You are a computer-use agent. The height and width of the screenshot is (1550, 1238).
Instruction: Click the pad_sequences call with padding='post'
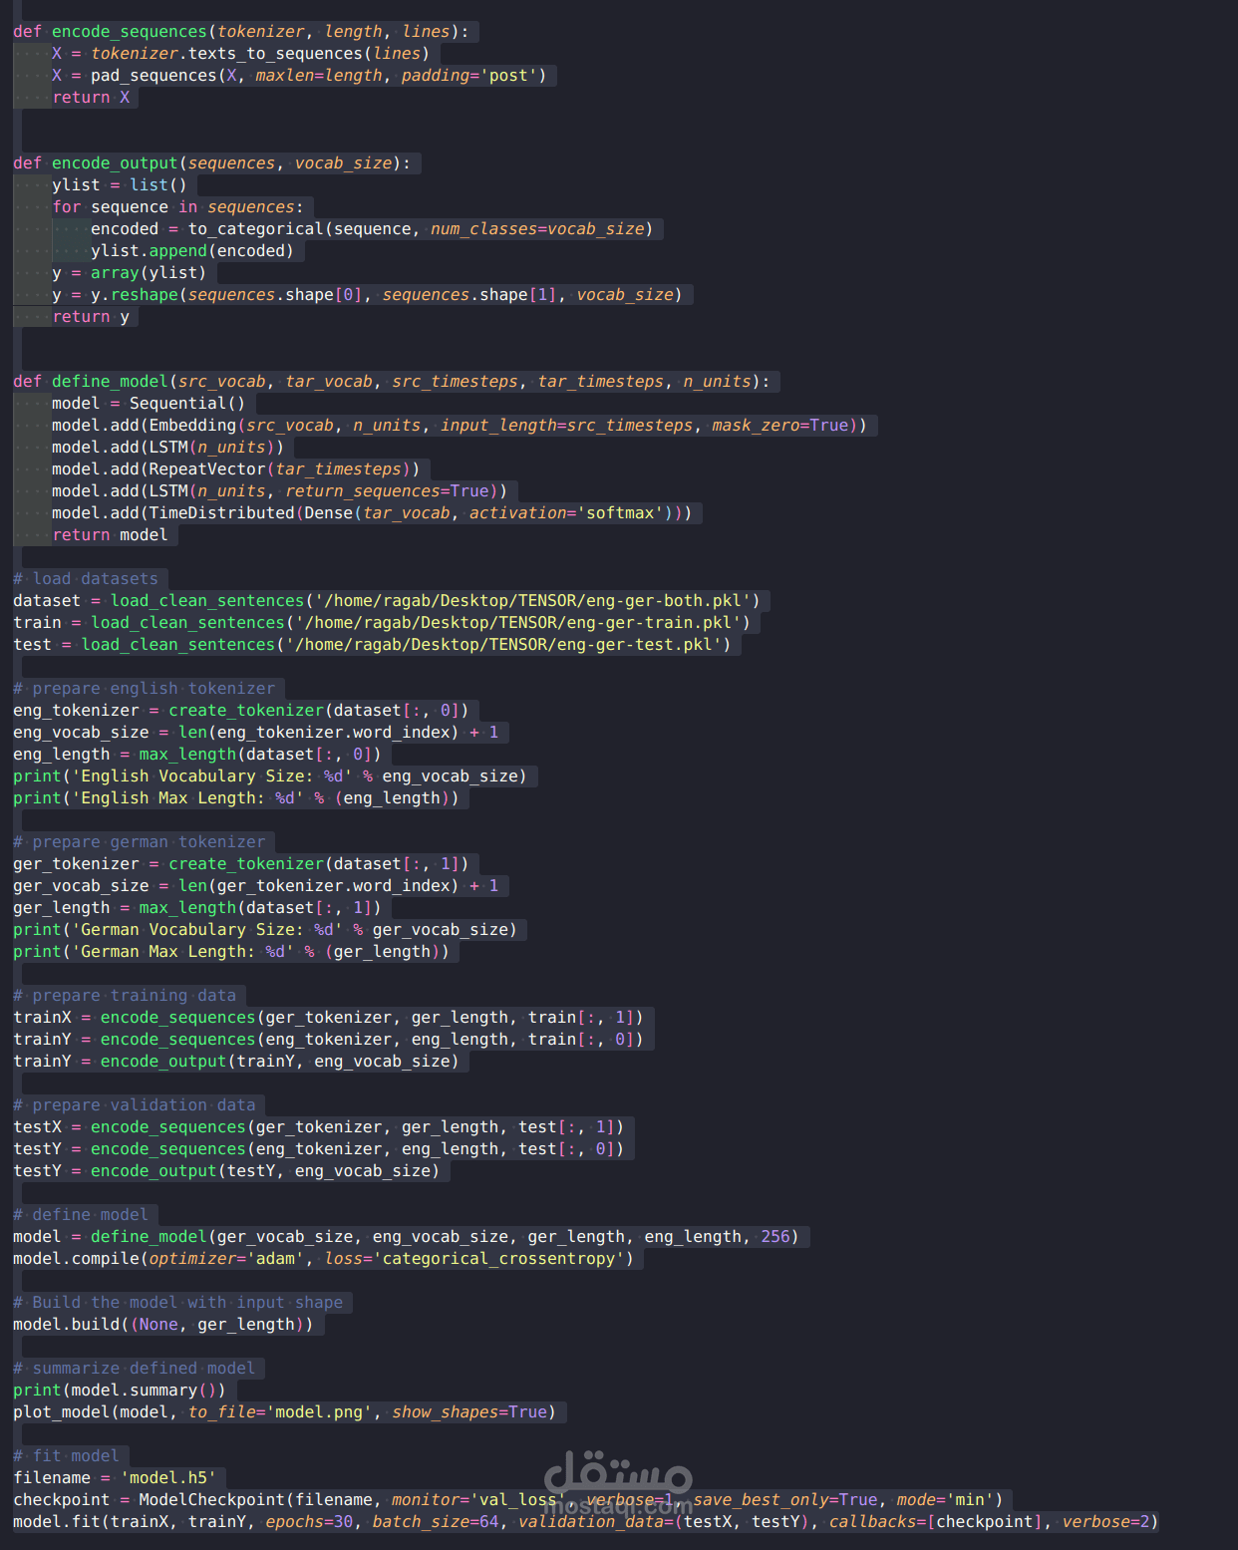(299, 76)
